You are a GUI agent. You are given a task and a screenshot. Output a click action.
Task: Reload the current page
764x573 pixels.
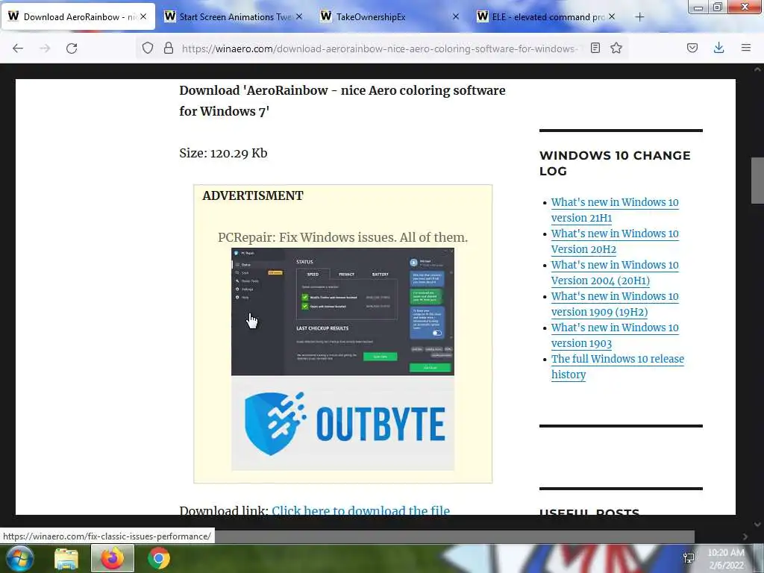click(x=72, y=48)
